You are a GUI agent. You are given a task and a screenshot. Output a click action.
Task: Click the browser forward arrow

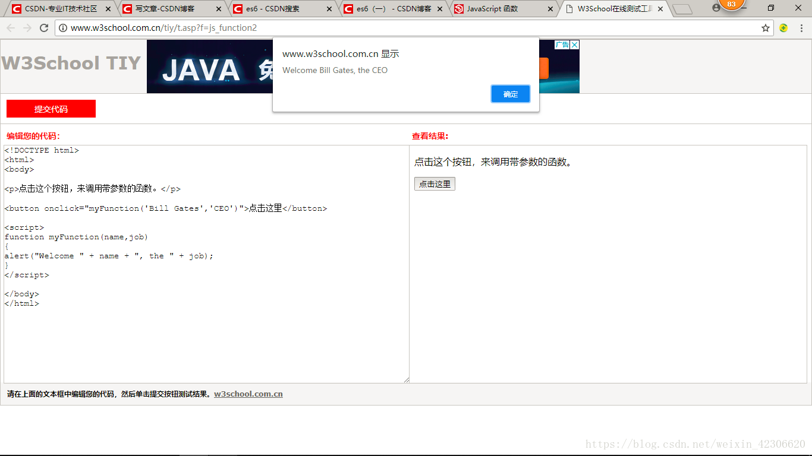click(27, 28)
